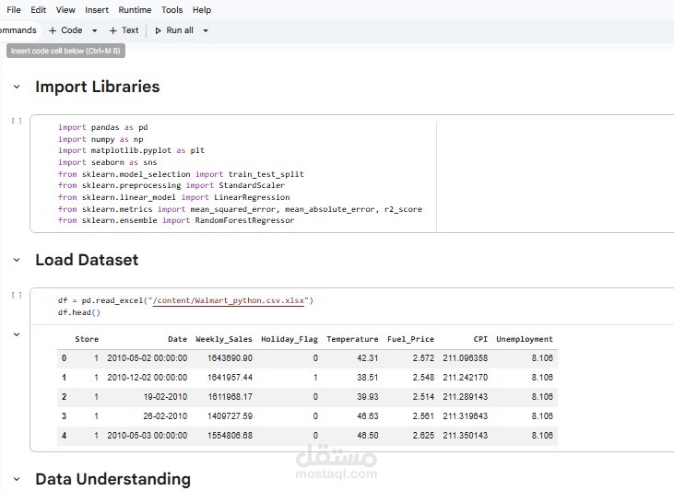Click Run all button
This screenshot has width=674, height=491.
(x=174, y=30)
